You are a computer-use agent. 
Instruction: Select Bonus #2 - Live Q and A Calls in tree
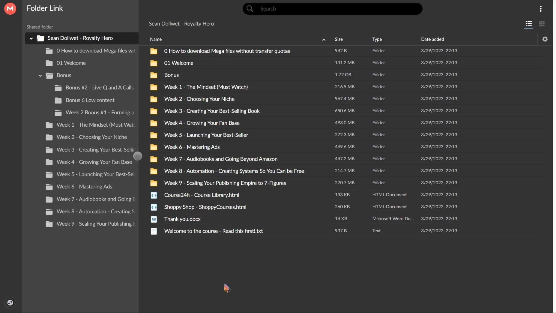tap(100, 88)
